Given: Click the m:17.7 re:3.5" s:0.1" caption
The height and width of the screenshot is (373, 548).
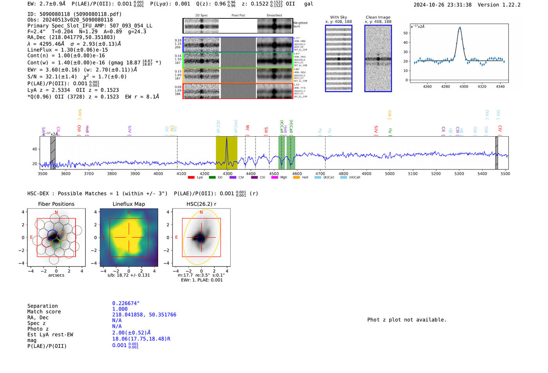Looking at the screenshot, I should 201,275.
